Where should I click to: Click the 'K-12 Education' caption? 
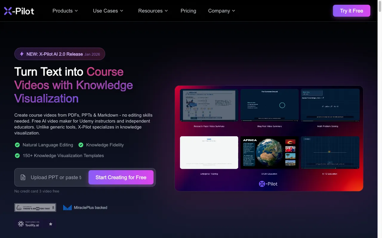tap(330, 174)
